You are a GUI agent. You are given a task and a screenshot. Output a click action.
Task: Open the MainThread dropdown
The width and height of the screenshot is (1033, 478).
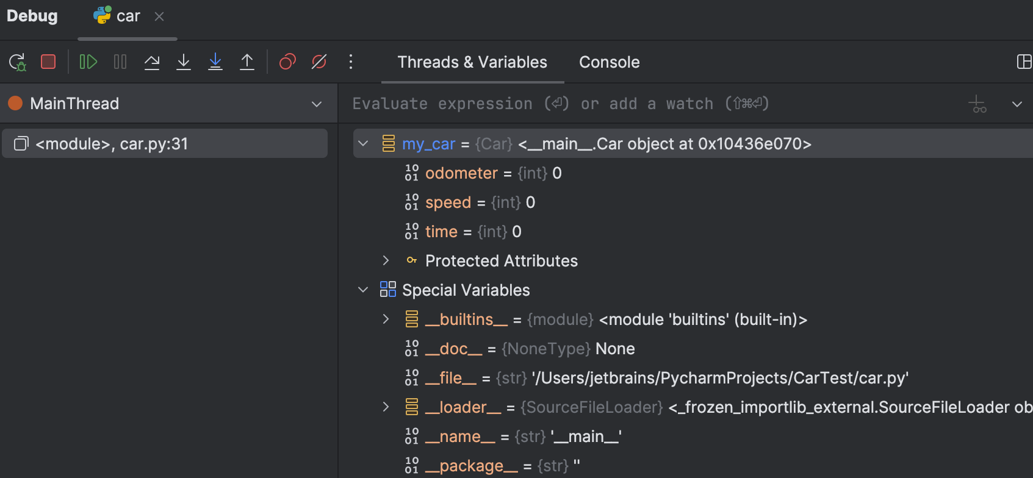pos(317,104)
